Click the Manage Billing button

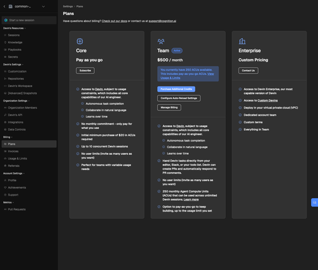point(169,107)
